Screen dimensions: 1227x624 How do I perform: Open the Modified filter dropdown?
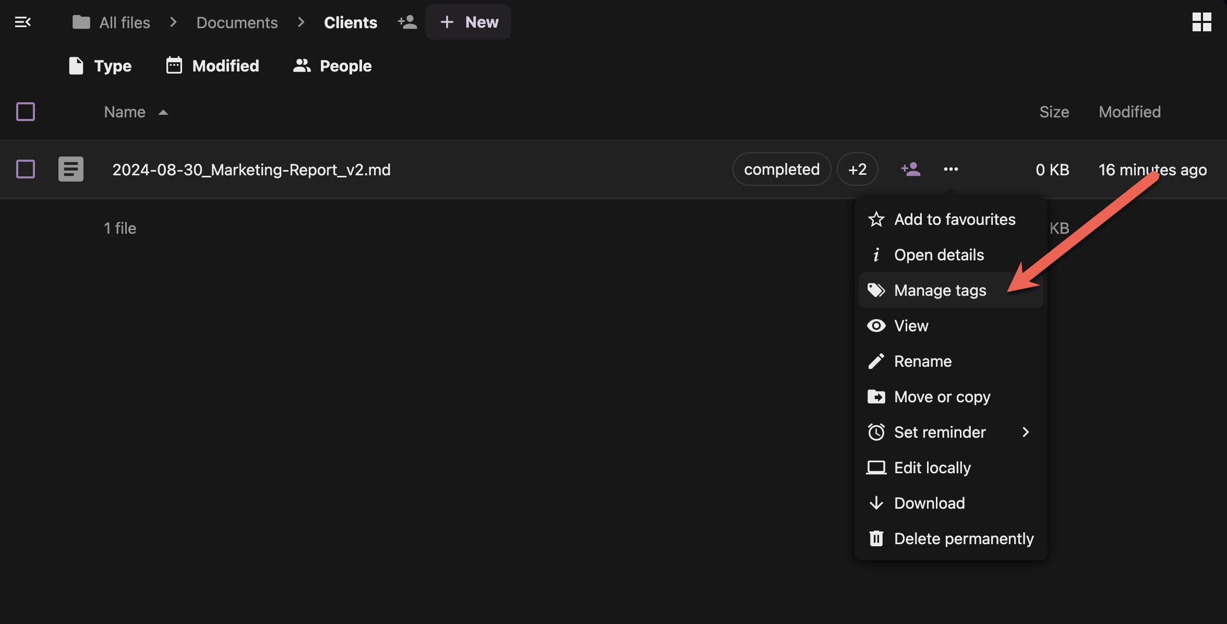click(x=212, y=66)
